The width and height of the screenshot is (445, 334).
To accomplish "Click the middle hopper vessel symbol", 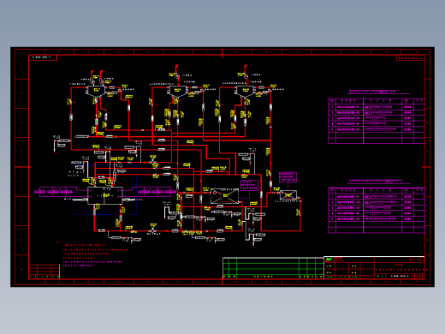I will (177, 92).
